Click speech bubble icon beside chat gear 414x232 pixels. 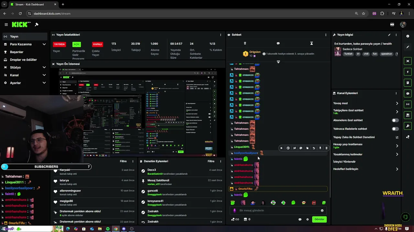pos(300,219)
